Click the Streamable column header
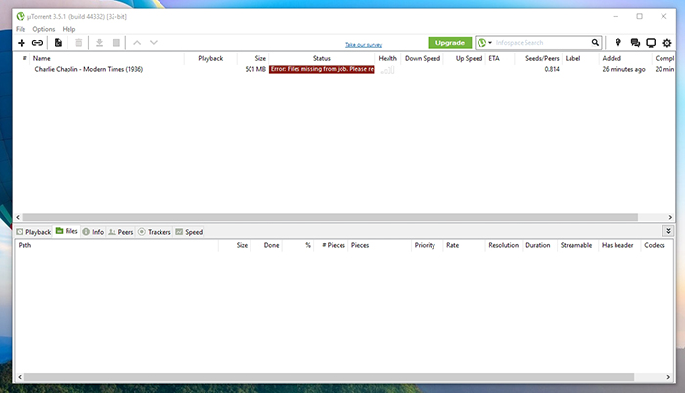 point(576,245)
